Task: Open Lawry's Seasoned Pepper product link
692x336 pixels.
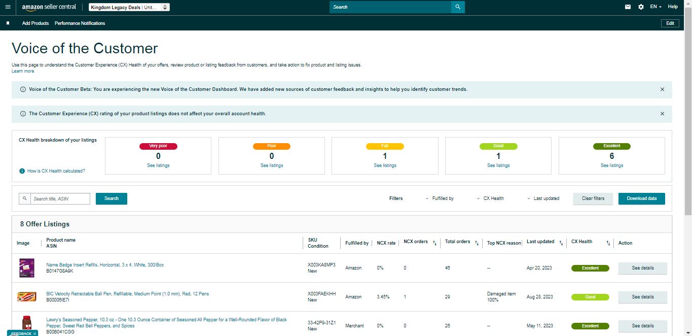Action: click(166, 323)
